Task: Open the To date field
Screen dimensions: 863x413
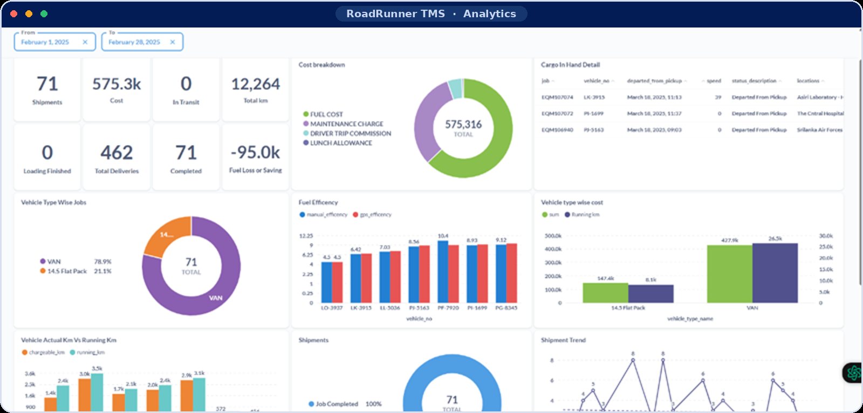Action: tap(142, 42)
